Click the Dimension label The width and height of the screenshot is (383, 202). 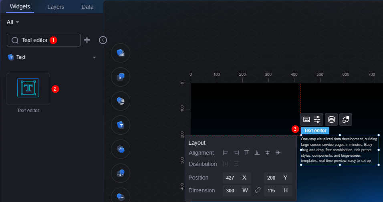coord(202,190)
